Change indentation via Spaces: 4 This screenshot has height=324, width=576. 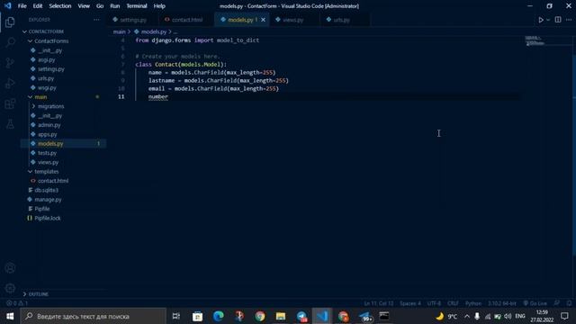coord(410,303)
